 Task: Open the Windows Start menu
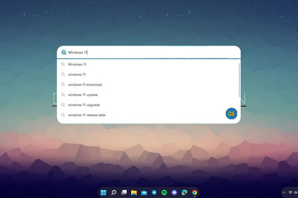coord(103,192)
